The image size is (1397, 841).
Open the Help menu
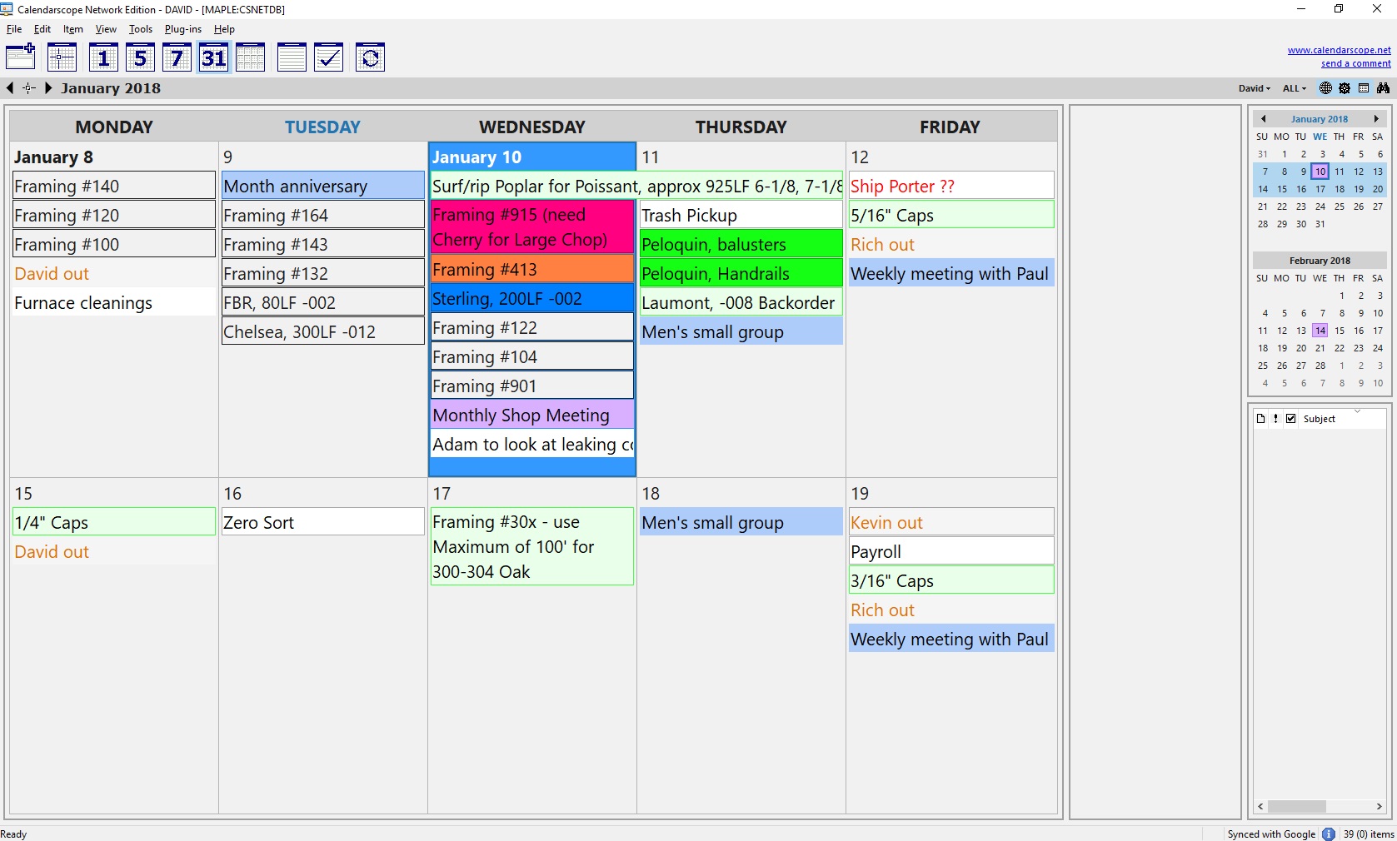[x=224, y=29]
